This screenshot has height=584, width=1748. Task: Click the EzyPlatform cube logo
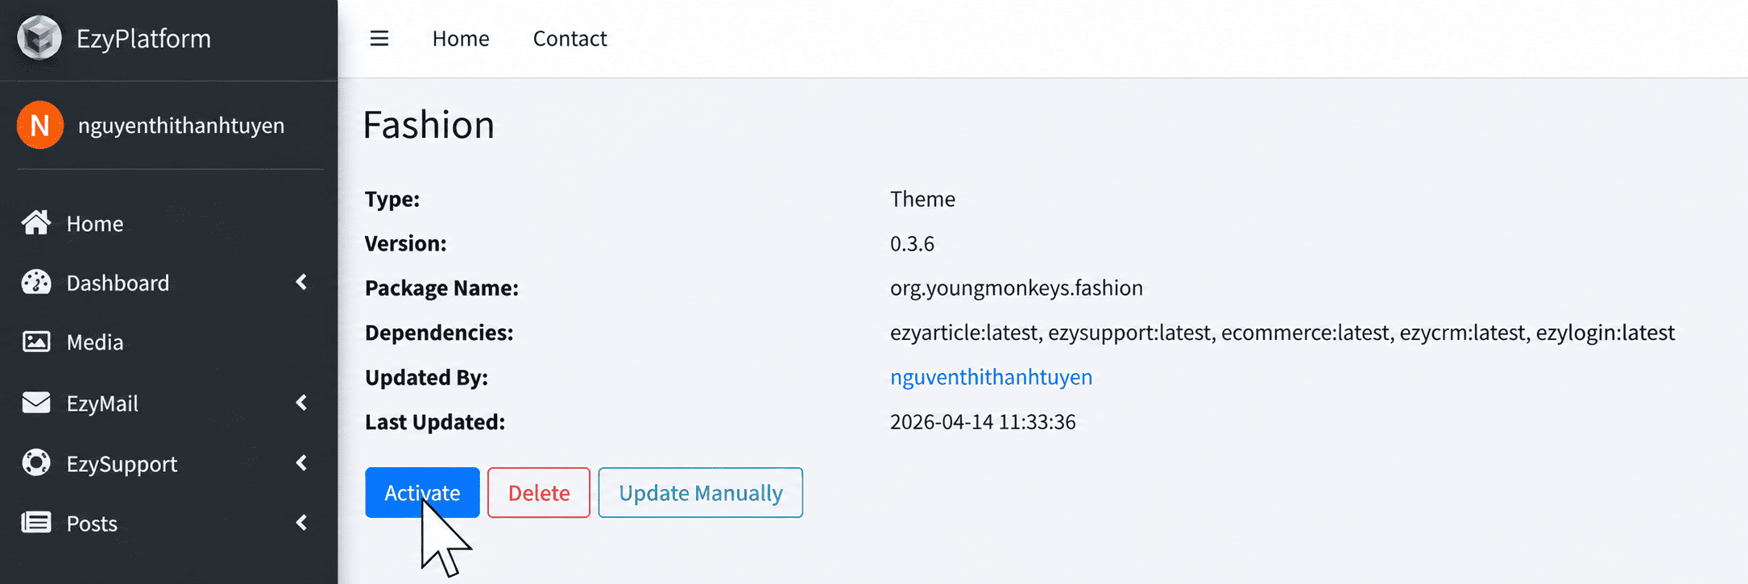39,38
